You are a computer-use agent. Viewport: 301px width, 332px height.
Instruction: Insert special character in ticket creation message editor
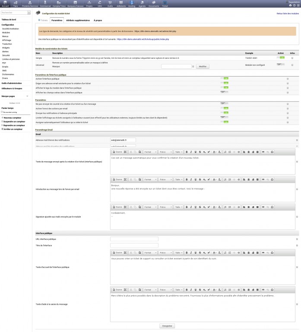click(x=272, y=152)
